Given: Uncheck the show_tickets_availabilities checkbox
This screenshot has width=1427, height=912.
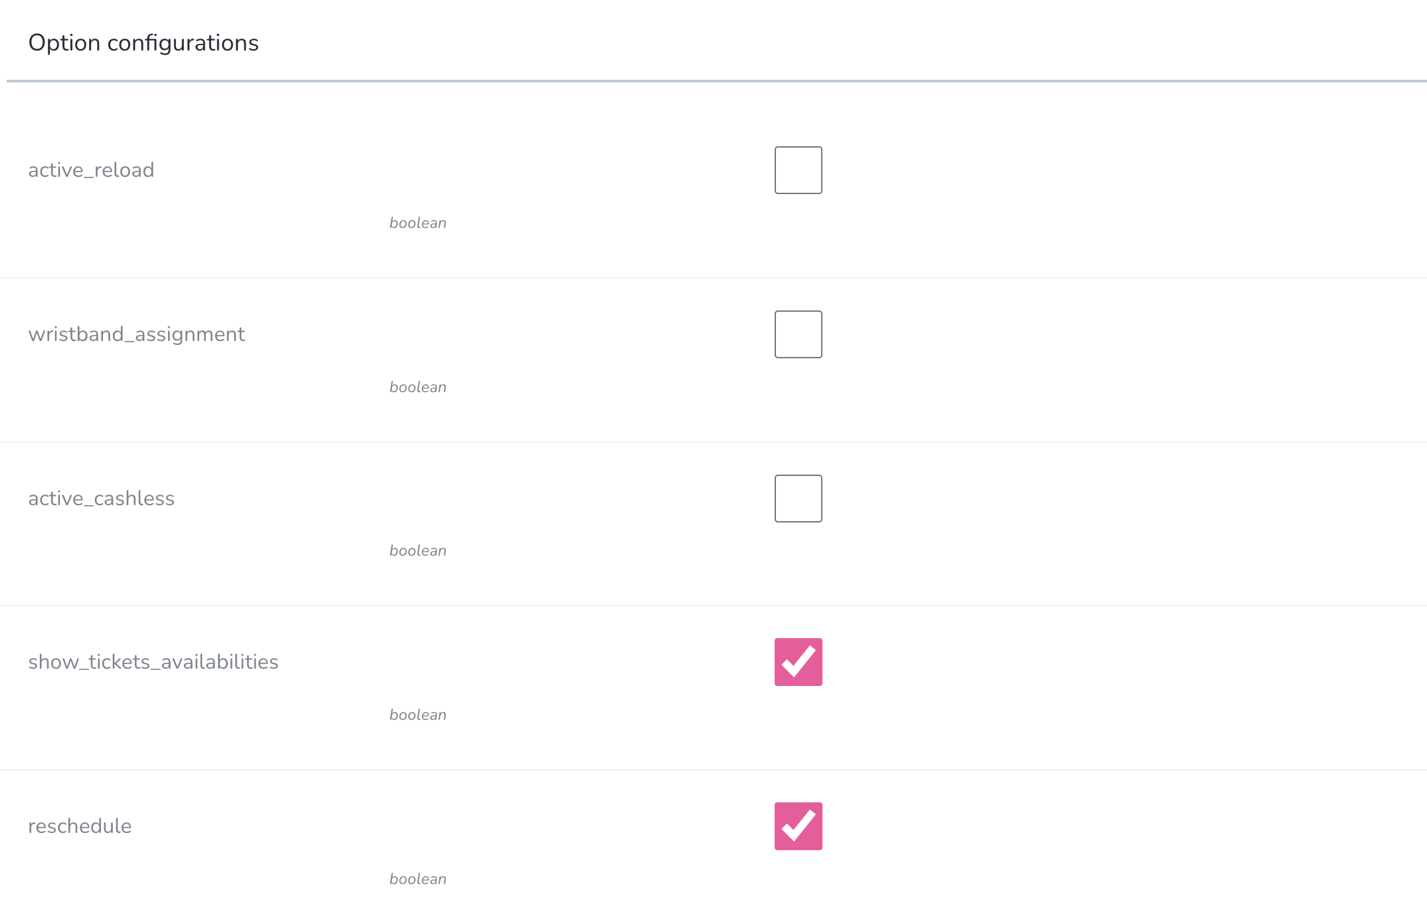Looking at the screenshot, I should [x=798, y=662].
